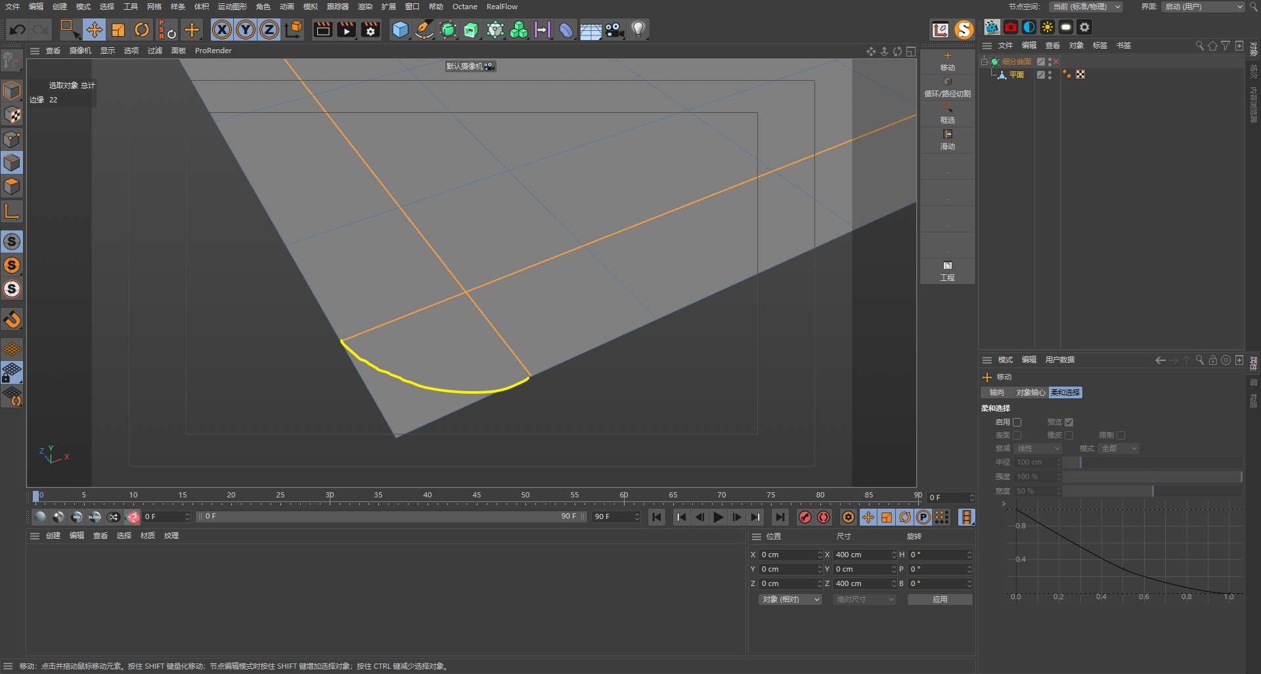Open the 运动图形 menu
Image resolution: width=1261 pixels, height=674 pixels.
232,7
